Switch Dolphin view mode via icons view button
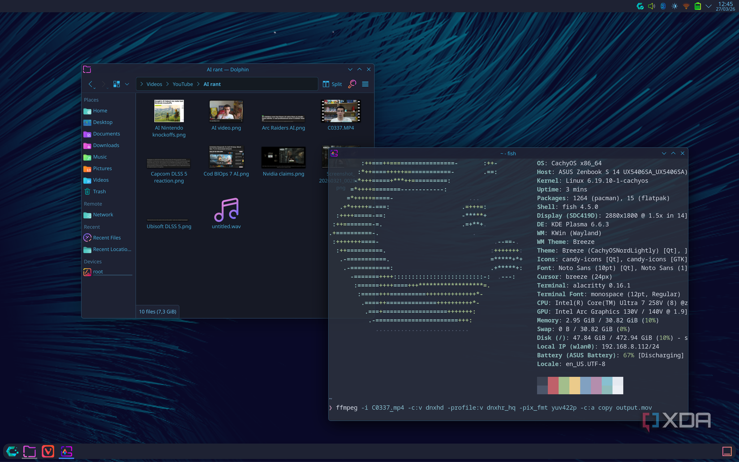 [x=116, y=84]
